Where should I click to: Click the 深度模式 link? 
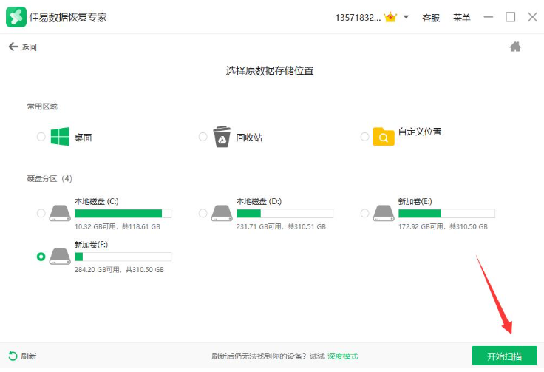coord(342,356)
